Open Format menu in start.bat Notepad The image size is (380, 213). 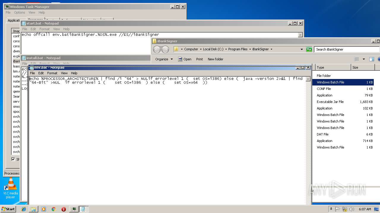point(45,29)
